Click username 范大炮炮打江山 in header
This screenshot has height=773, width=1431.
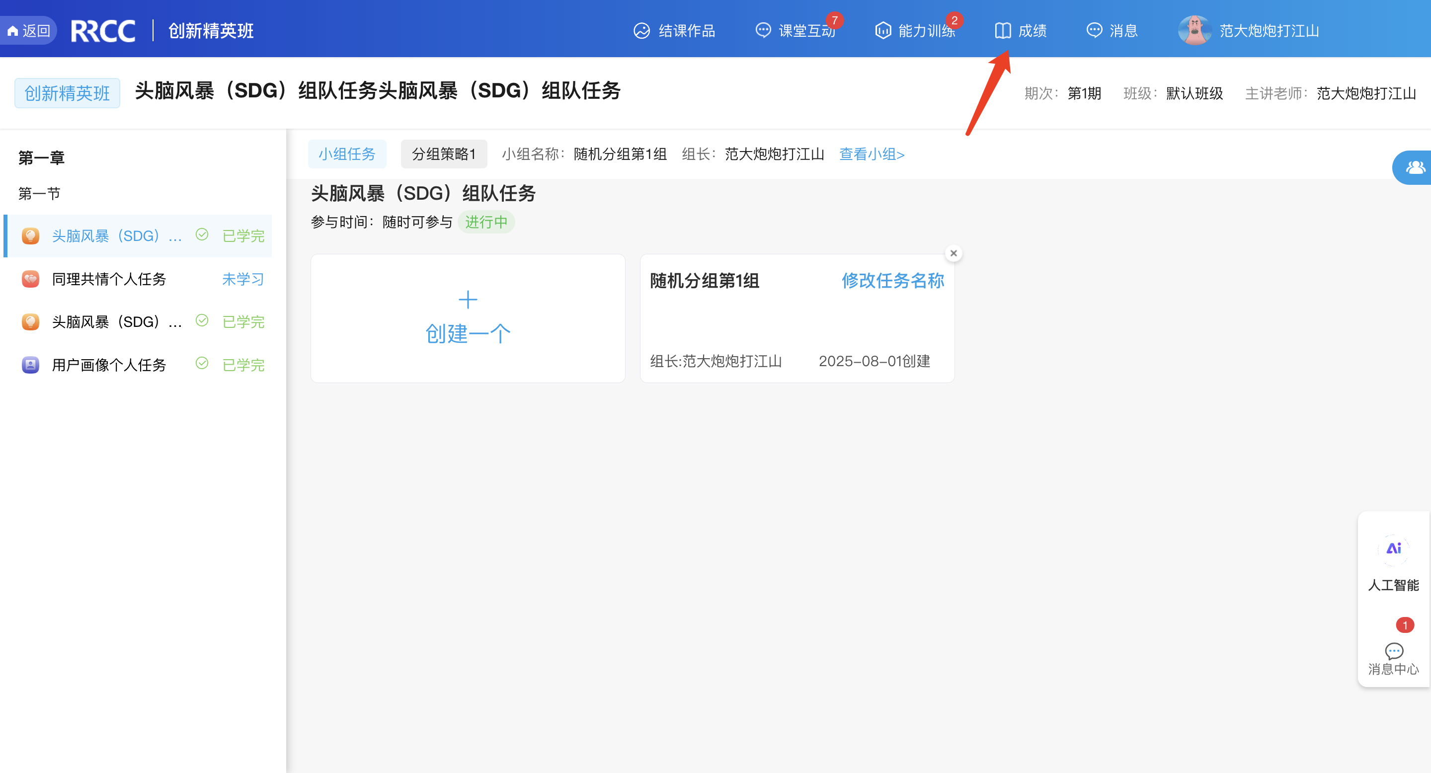click(1270, 30)
